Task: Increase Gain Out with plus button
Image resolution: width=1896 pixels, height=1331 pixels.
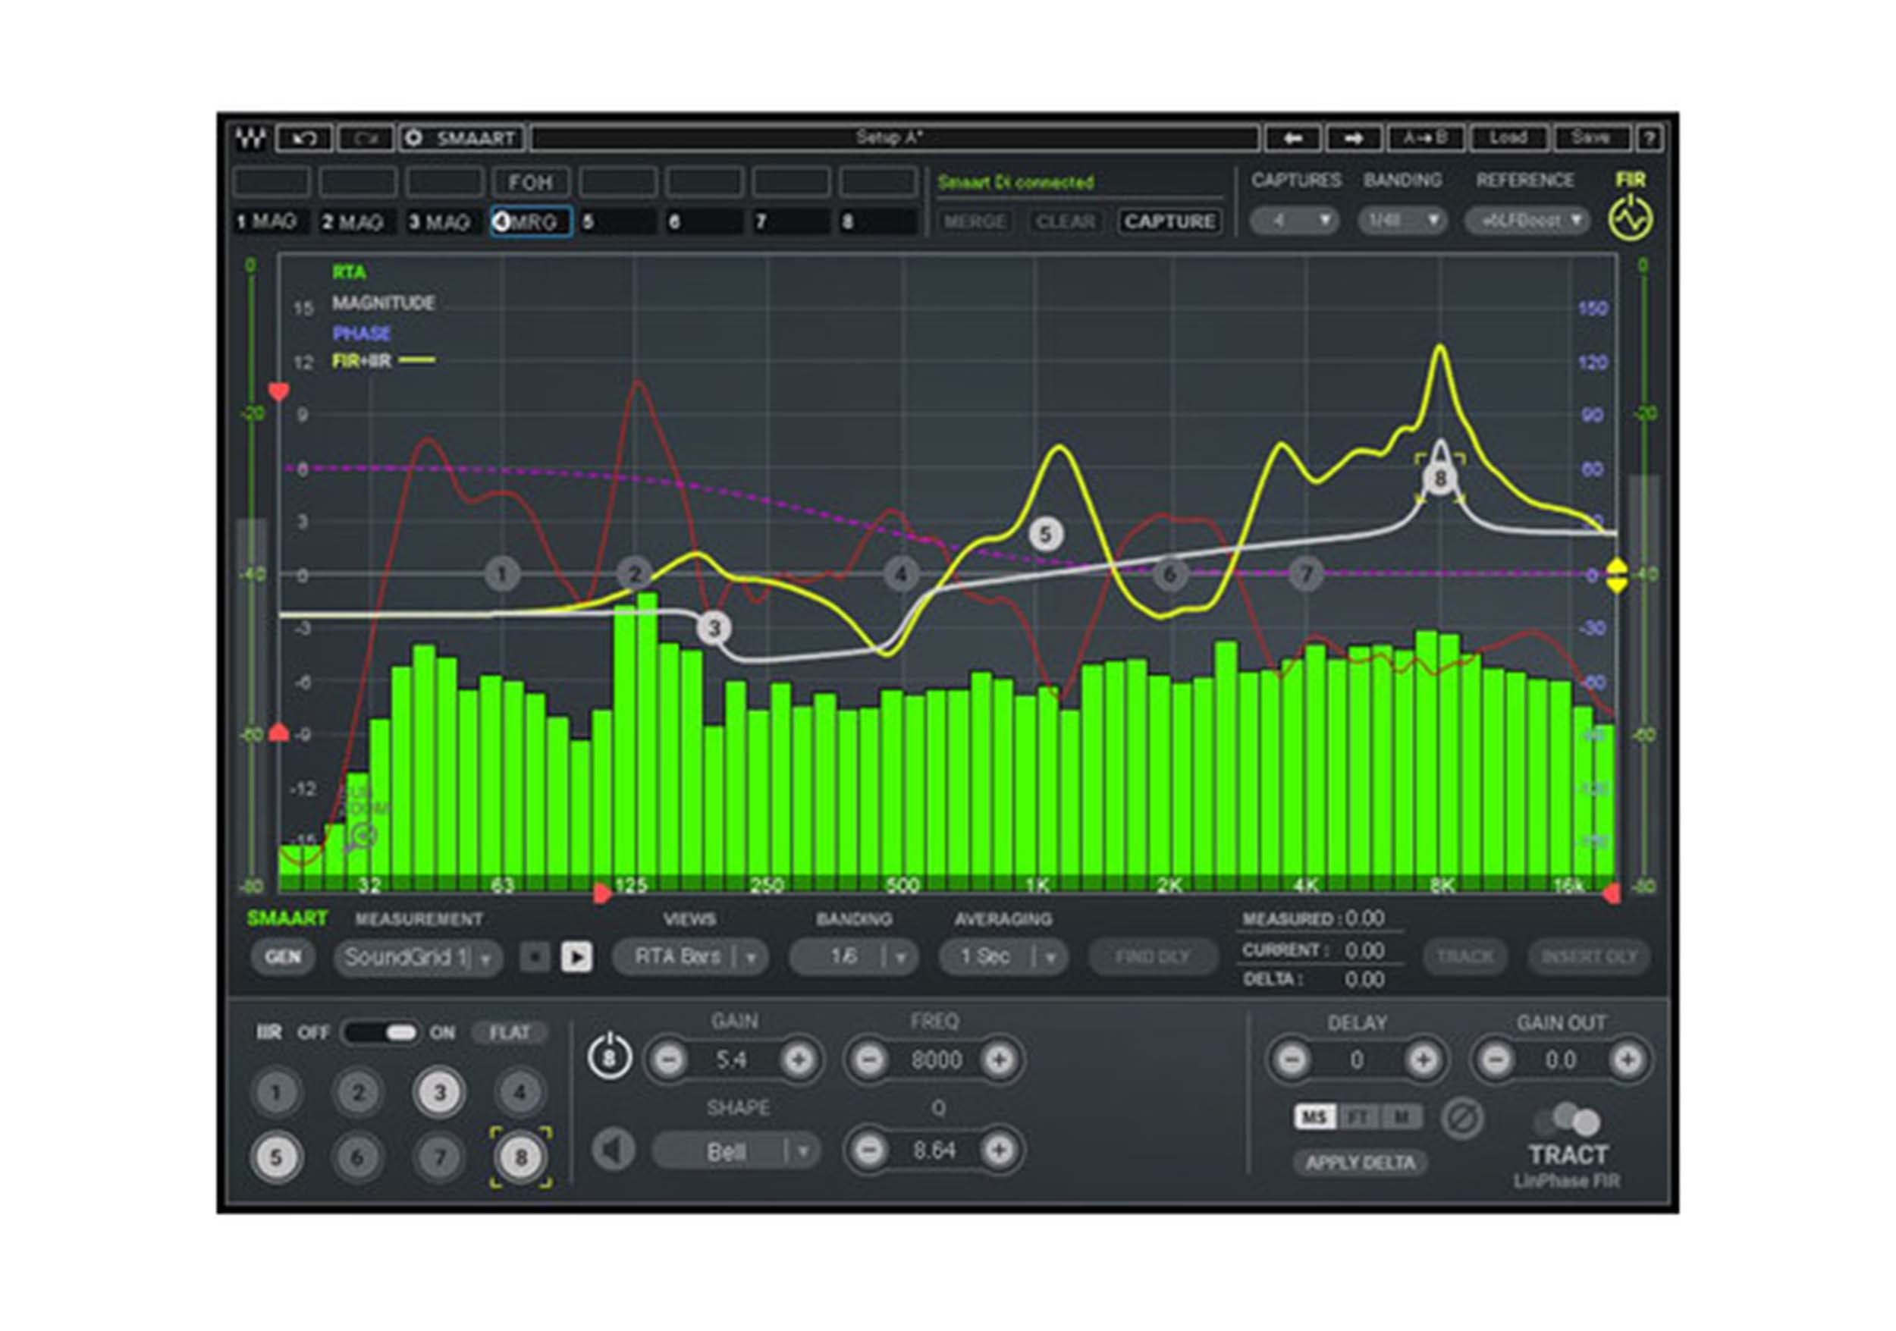Action: coord(1628,1059)
